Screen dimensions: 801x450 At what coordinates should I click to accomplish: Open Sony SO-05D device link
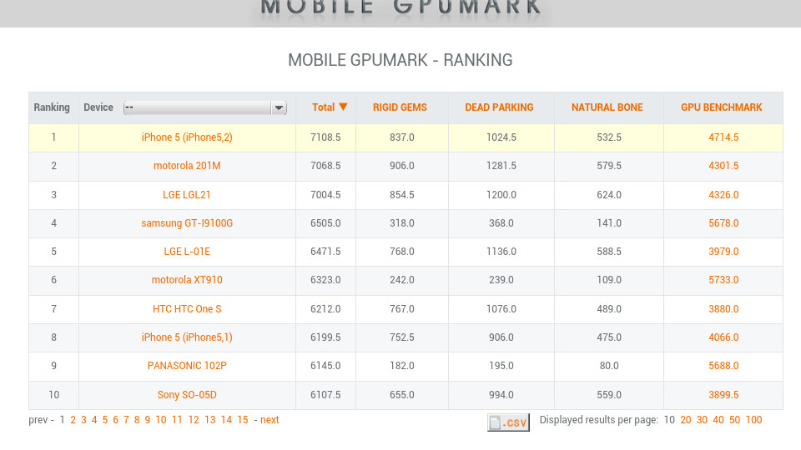click(187, 395)
